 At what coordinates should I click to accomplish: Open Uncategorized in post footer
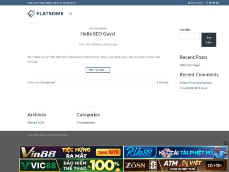47,83
